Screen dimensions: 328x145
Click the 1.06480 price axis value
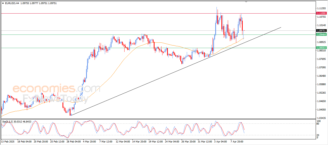click(322, 76)
